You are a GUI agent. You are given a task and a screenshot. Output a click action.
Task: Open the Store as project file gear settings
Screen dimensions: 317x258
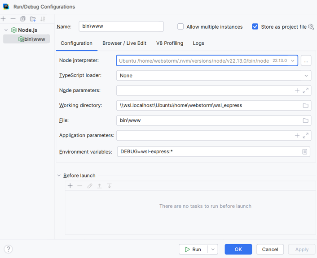click(x=311, y=27)
